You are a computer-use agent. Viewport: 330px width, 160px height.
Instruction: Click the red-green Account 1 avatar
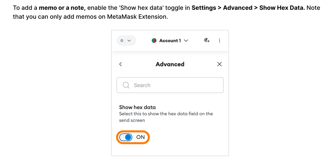pyautogui.click(x=154, y=41)
